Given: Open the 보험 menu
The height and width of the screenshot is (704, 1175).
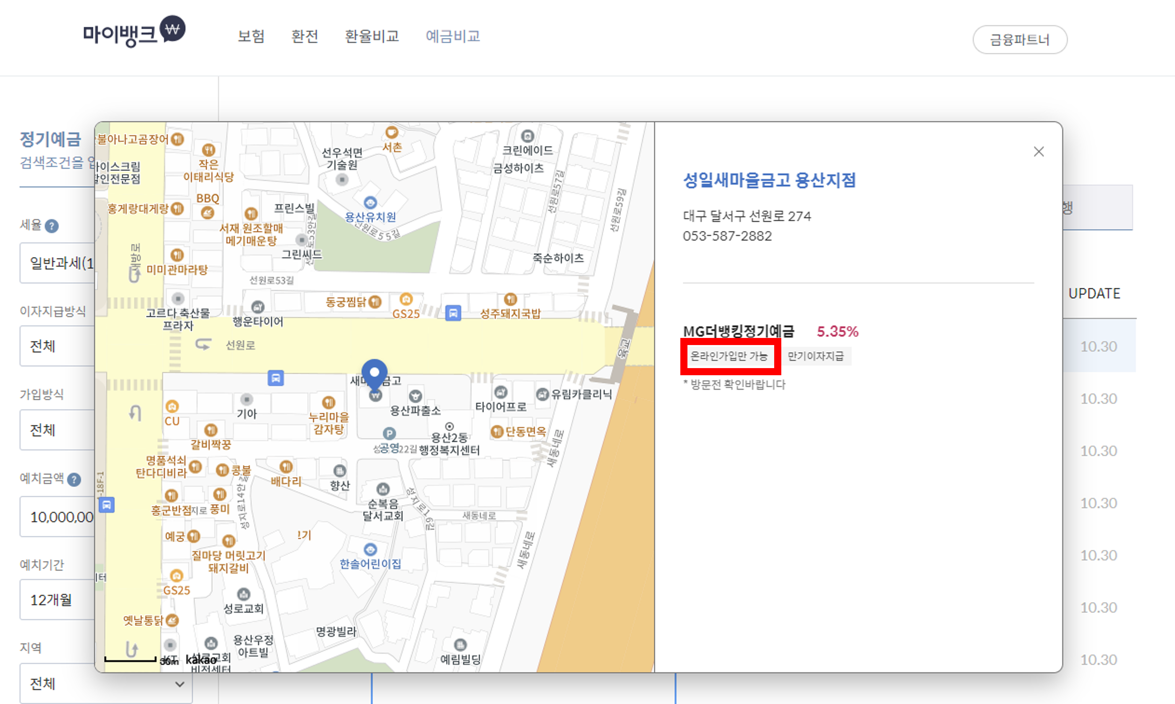Looking at the screenshot, I should 251,36.
